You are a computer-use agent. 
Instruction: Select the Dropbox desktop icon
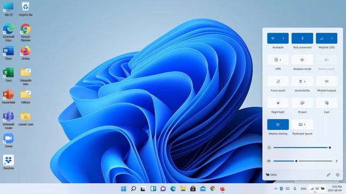pyautogui.click(x=9, y=162)
